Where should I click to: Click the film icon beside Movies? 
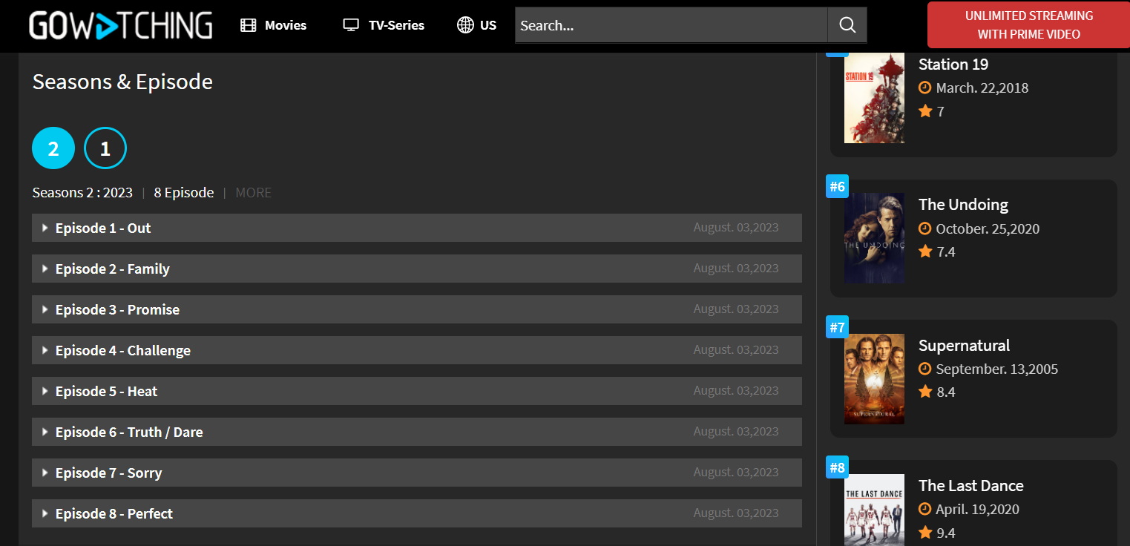coord(248,25)
